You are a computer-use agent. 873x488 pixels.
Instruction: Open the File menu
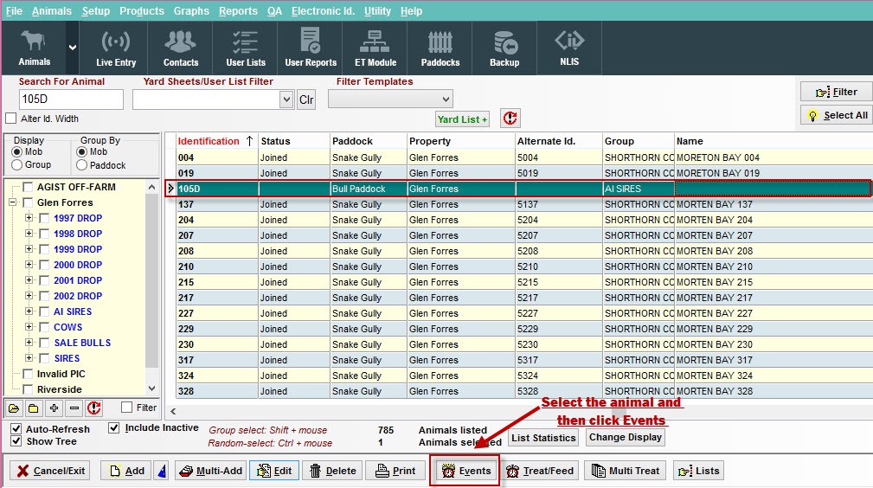14,11
